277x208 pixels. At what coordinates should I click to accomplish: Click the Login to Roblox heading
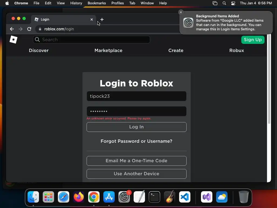136,83
